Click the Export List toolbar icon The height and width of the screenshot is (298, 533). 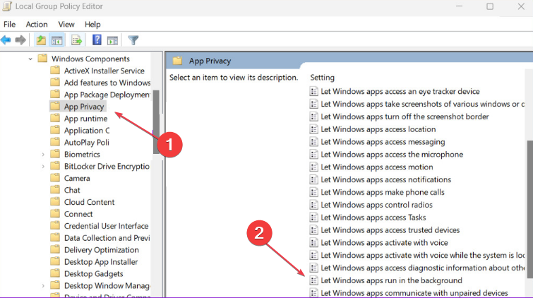click(x=77, y=40)
